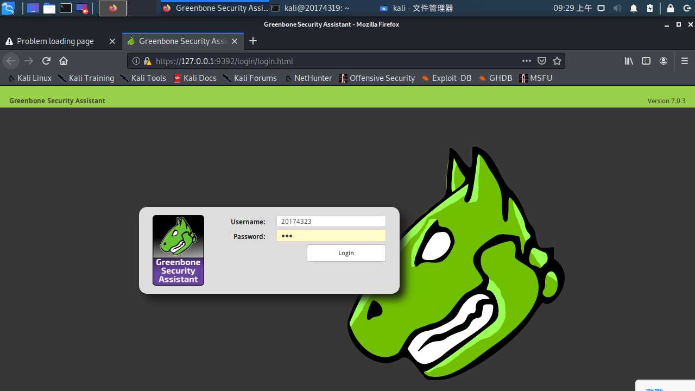Screen dimensions: 695x391
Task: Toggle the sidebars icon
Action: click(646, 61)
